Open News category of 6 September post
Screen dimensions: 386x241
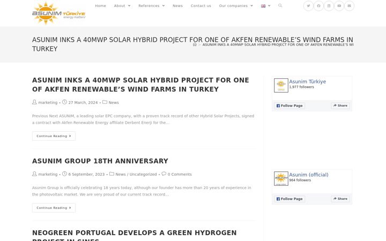[x=121, y=175]
